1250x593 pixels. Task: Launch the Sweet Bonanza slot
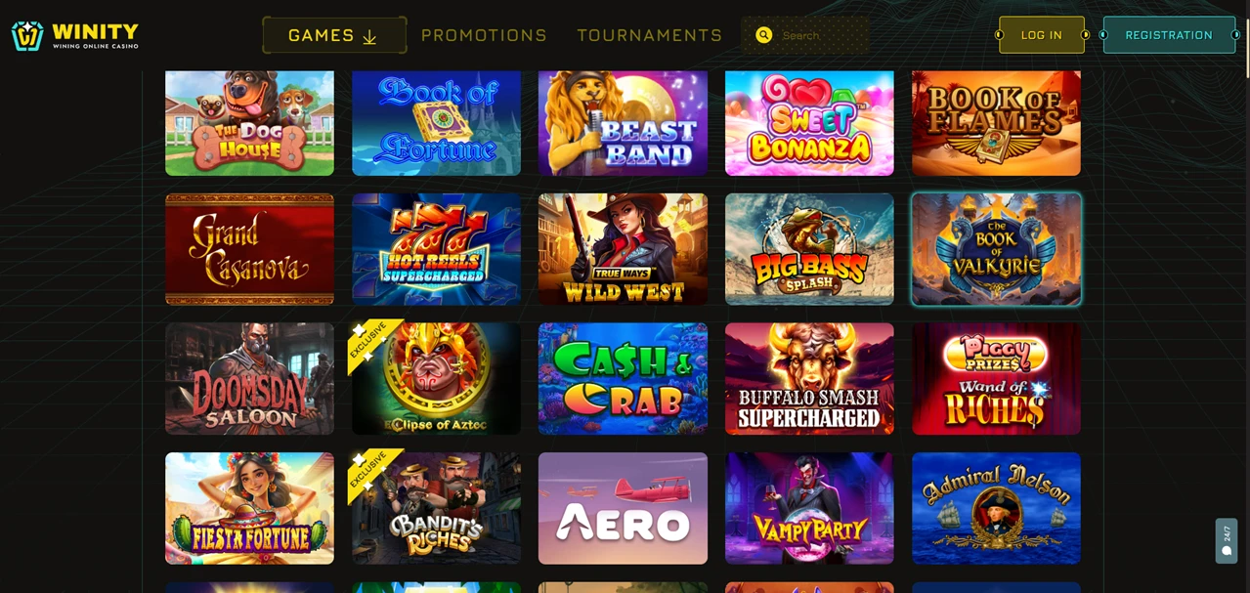click(809, 122)
